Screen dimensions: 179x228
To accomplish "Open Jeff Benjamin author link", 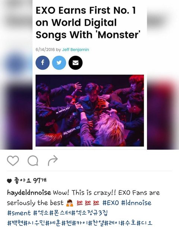I will click(x=75, y=50).
